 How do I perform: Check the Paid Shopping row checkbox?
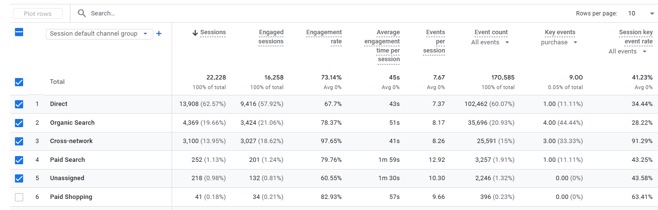19,197
